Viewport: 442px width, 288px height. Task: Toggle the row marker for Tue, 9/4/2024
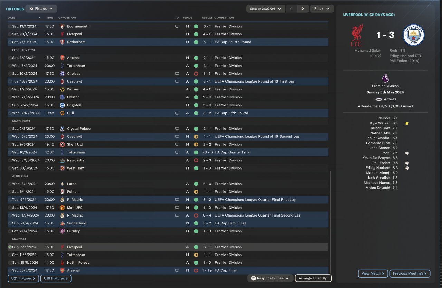tap(10, 200)
